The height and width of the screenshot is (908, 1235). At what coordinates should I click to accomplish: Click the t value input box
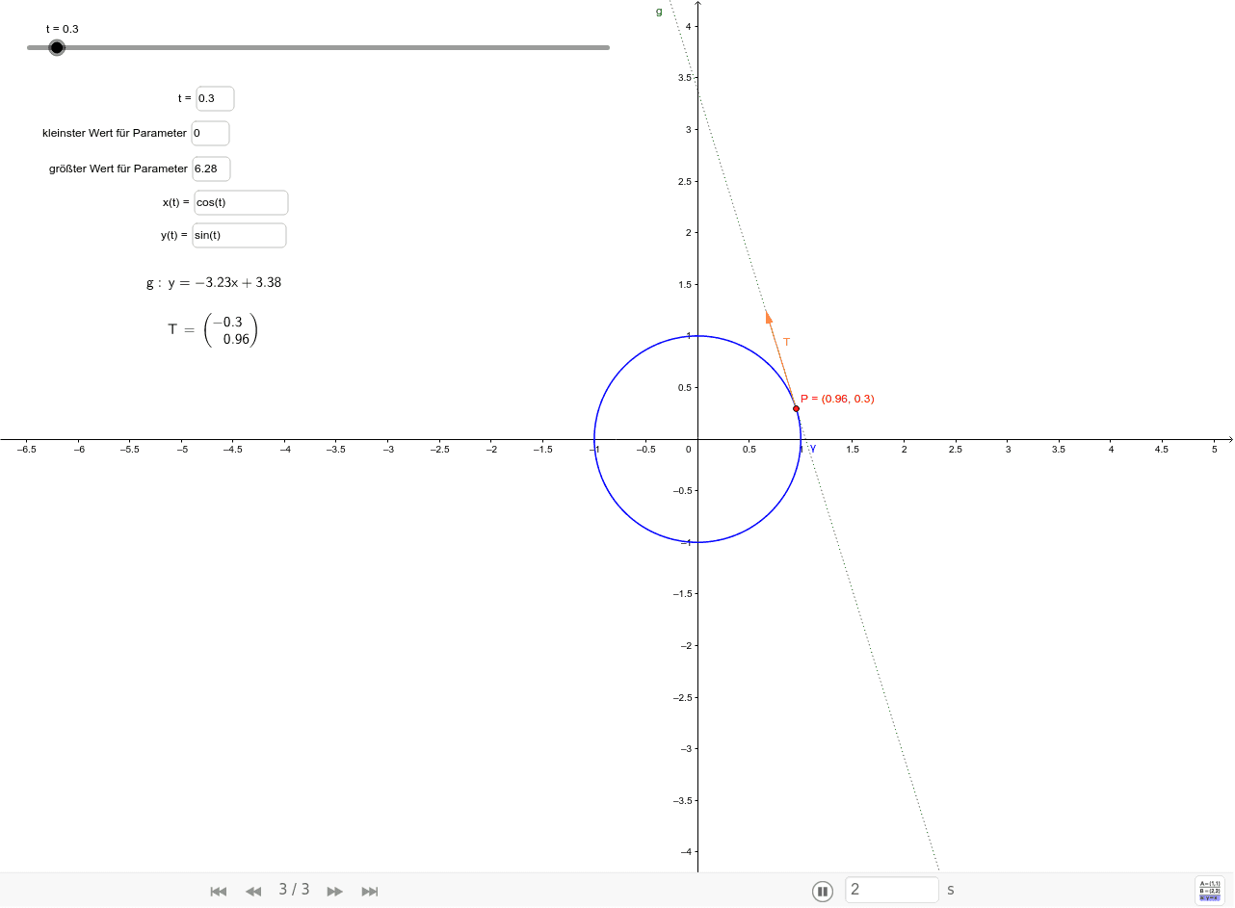[215, 98]
